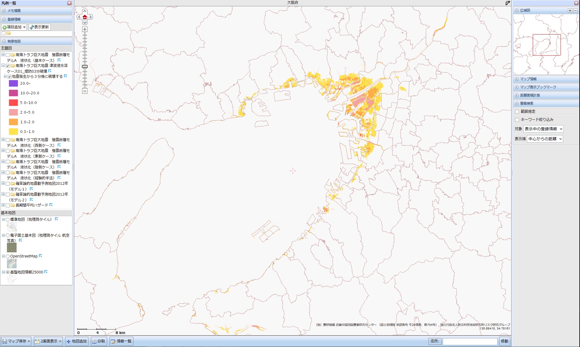Open the マップ保存 dropdown arrow

coord(29,341)
